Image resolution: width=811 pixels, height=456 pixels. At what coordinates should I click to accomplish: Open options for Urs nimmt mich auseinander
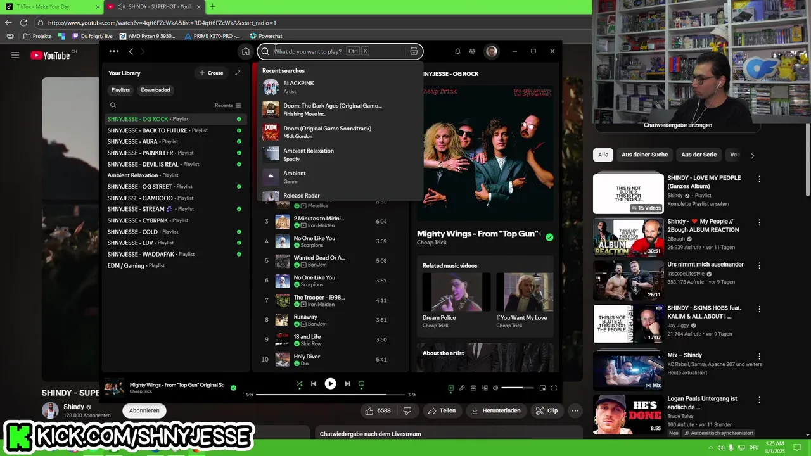(759, 265)
